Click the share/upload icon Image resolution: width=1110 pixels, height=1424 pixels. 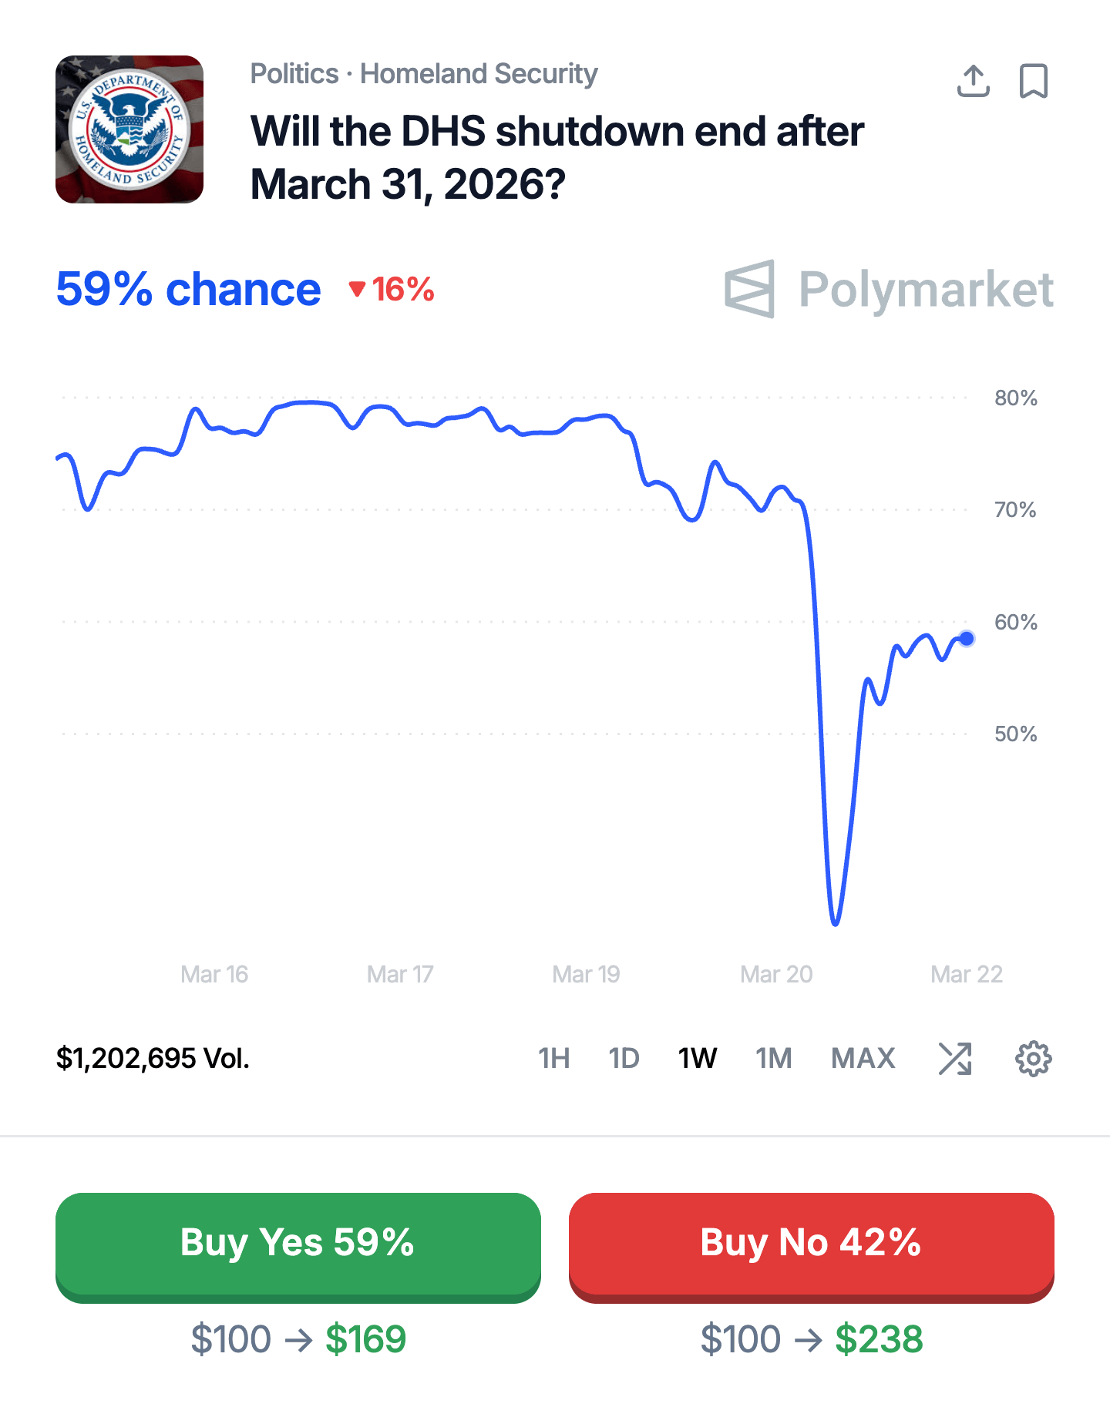[973, 81]
